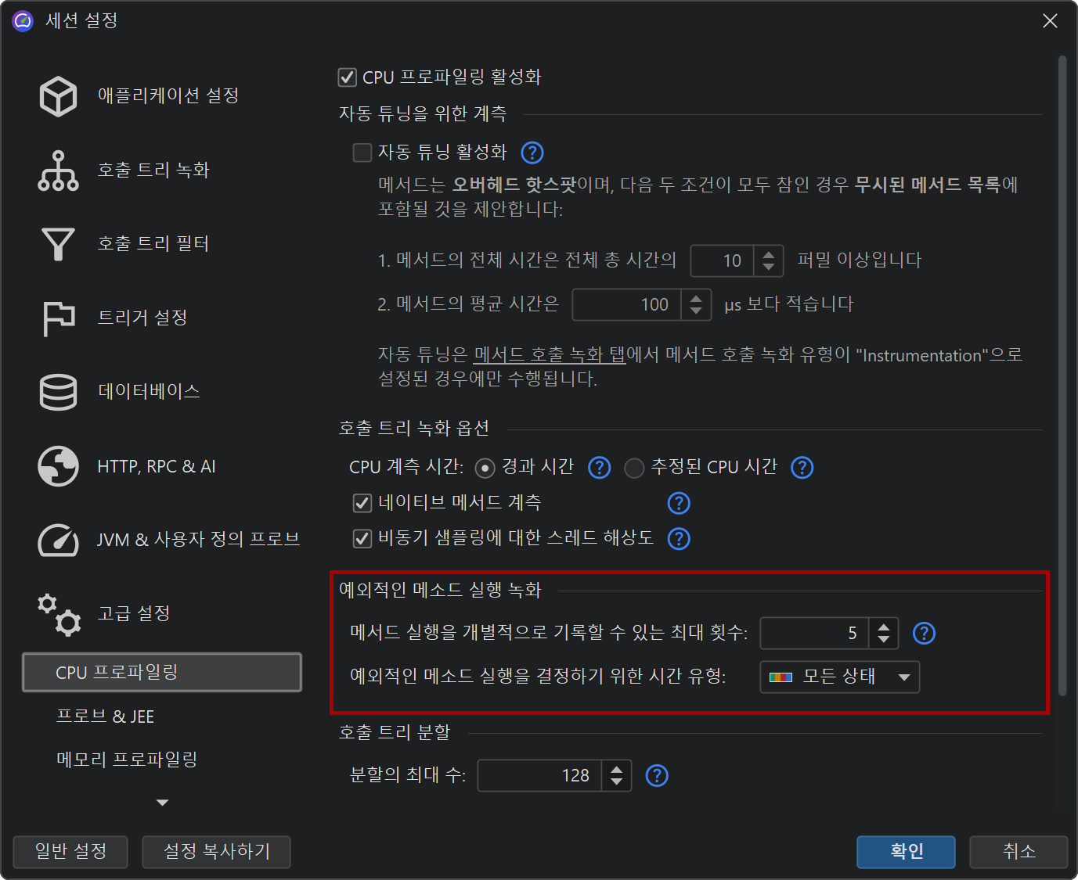1078x880 pixels.
Task: Decrease the 평균 시간 μs value
Action: (x=696, y=311)
